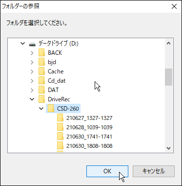Select the DriveRec folder icon
This screenshot has width=182, height=186.
(x=41, y=99)
